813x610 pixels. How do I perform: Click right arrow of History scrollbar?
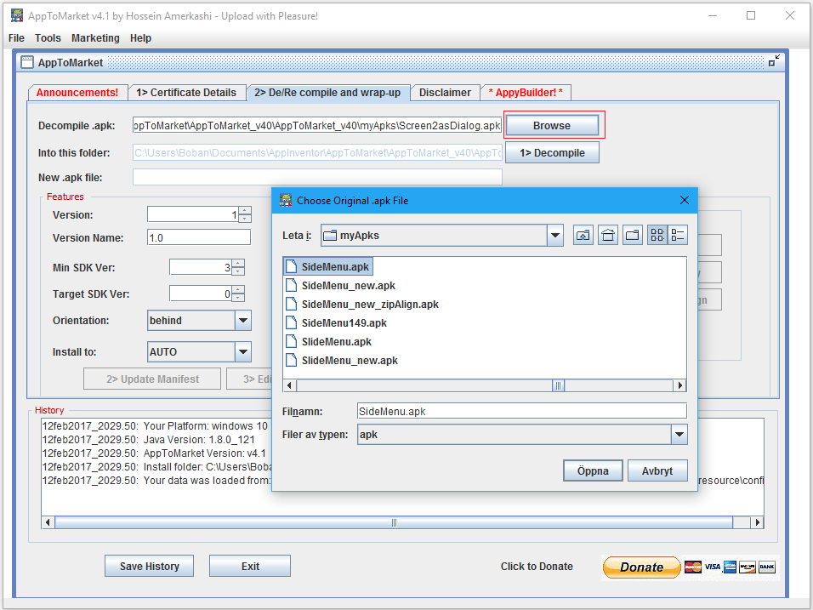(758, 522)
